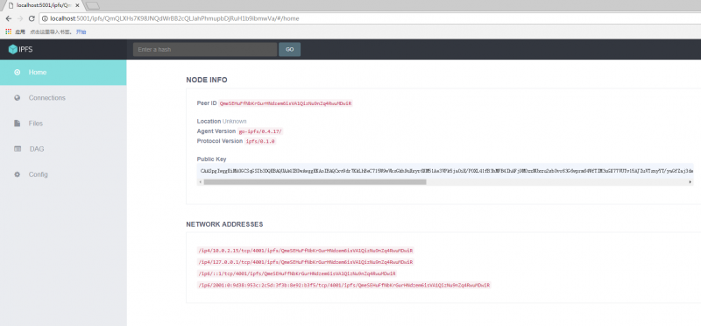701x326 pixels.
Task: Open the Connections sidebar item
Action: click(63, 97)
